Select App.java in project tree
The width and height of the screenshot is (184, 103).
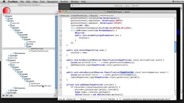(32, 42)
